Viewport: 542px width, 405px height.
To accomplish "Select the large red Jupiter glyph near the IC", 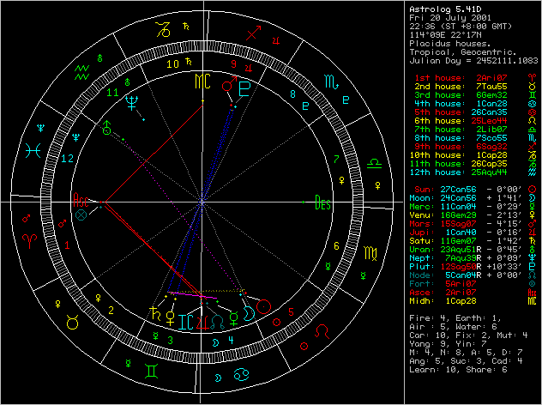I will tap(202, 323).
